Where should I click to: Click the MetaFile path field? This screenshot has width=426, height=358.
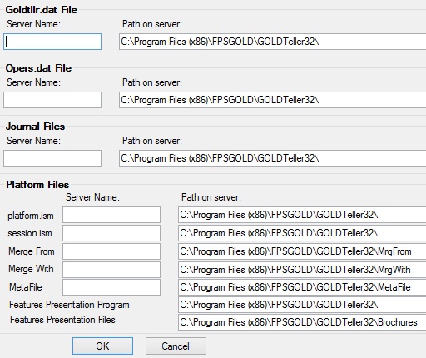coord(302,287)
